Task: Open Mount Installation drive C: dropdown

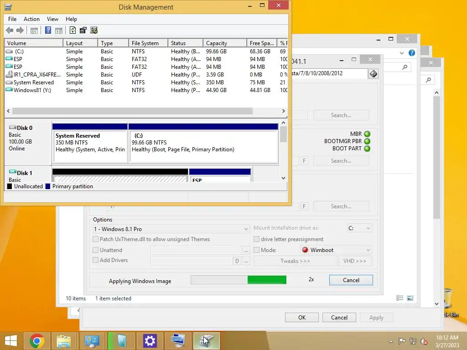Action: pyautogui.click(x=359, y=228)
